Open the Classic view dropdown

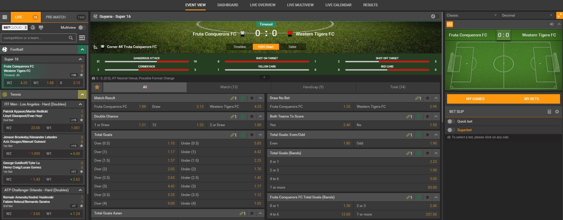472,15
